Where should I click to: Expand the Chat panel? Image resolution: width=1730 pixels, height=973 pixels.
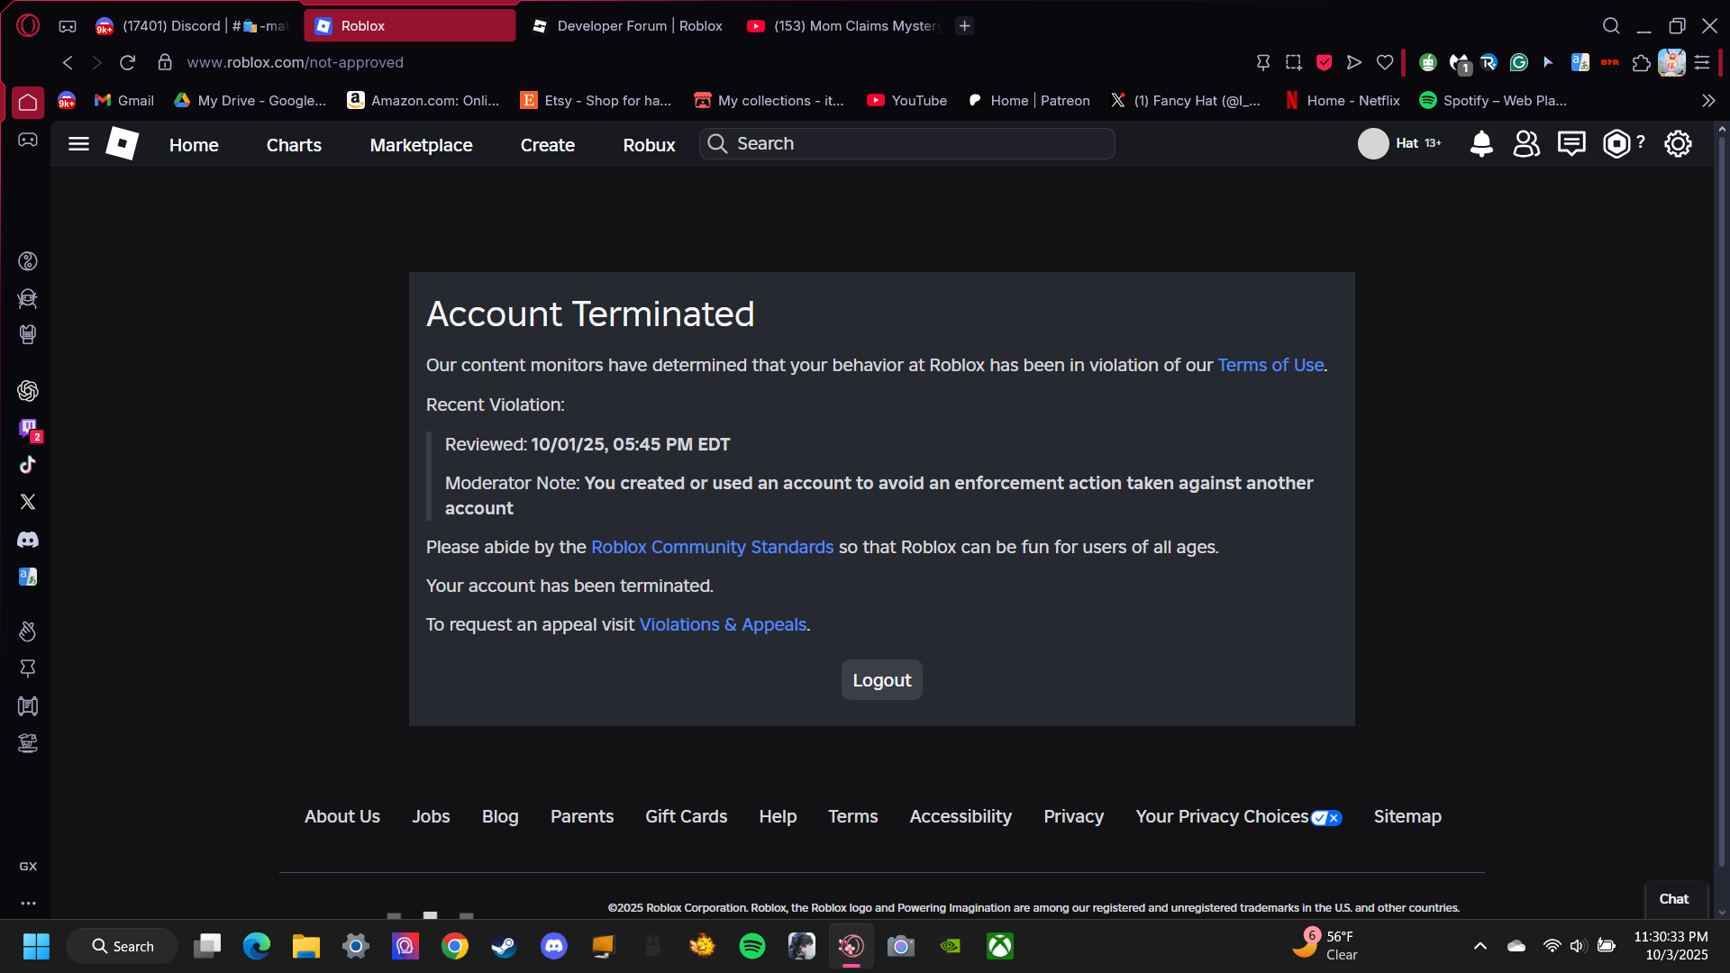click(x=1673, y=899)
